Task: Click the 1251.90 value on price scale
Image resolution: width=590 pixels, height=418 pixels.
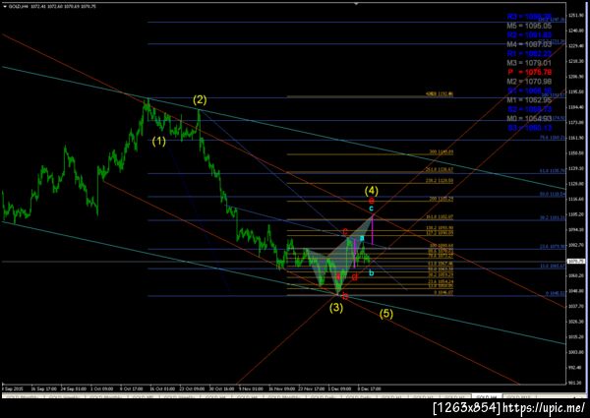Action: pyautogui.click(x=576, y=16)
